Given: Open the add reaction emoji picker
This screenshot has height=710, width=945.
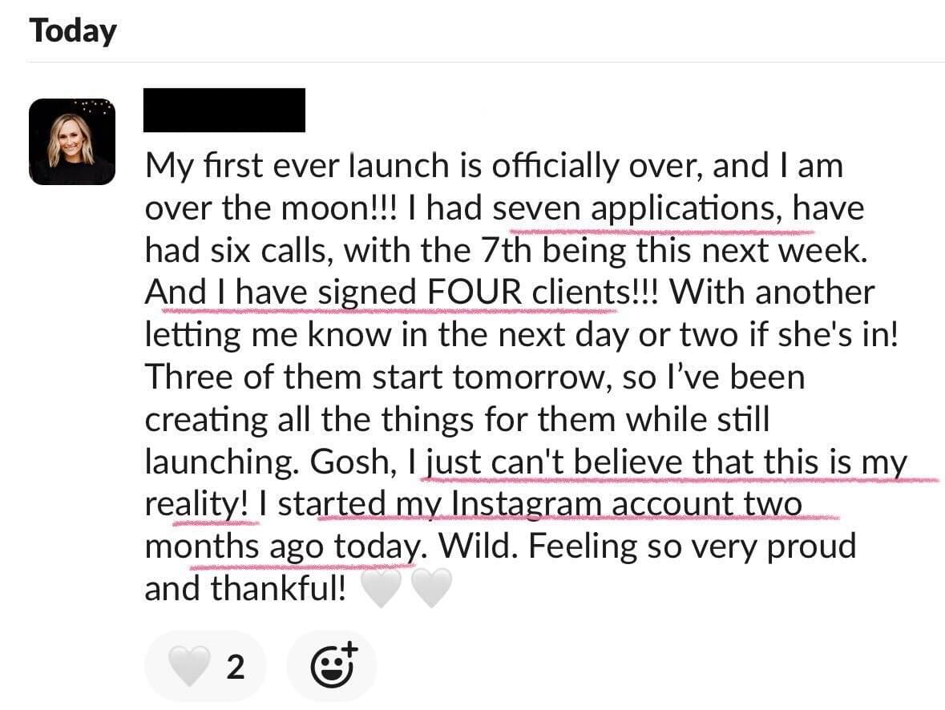Looking at the screenshot, I should (x=332, y=665).
